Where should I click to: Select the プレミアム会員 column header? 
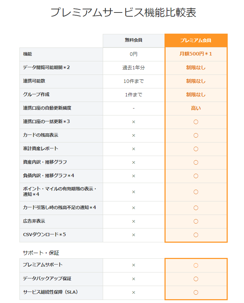tap(196, 40)
